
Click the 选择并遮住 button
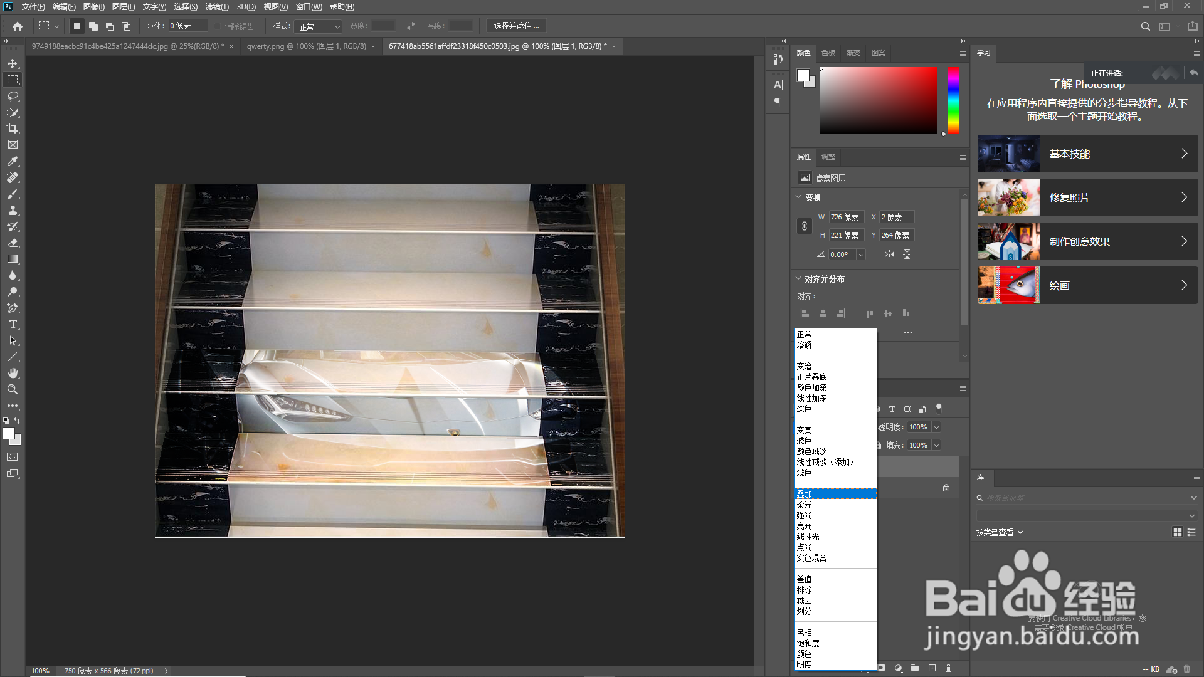516,26
